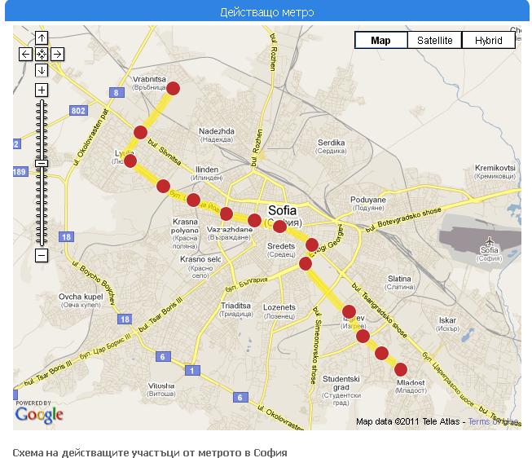The image size is (532, 458).
Task: Click the bul. Botevgradsko shose road label
Action: coord(403,220)
